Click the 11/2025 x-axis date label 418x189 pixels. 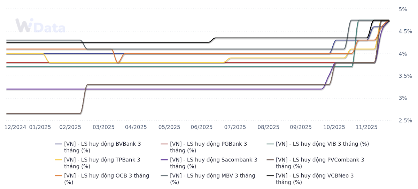click(366, 127)
